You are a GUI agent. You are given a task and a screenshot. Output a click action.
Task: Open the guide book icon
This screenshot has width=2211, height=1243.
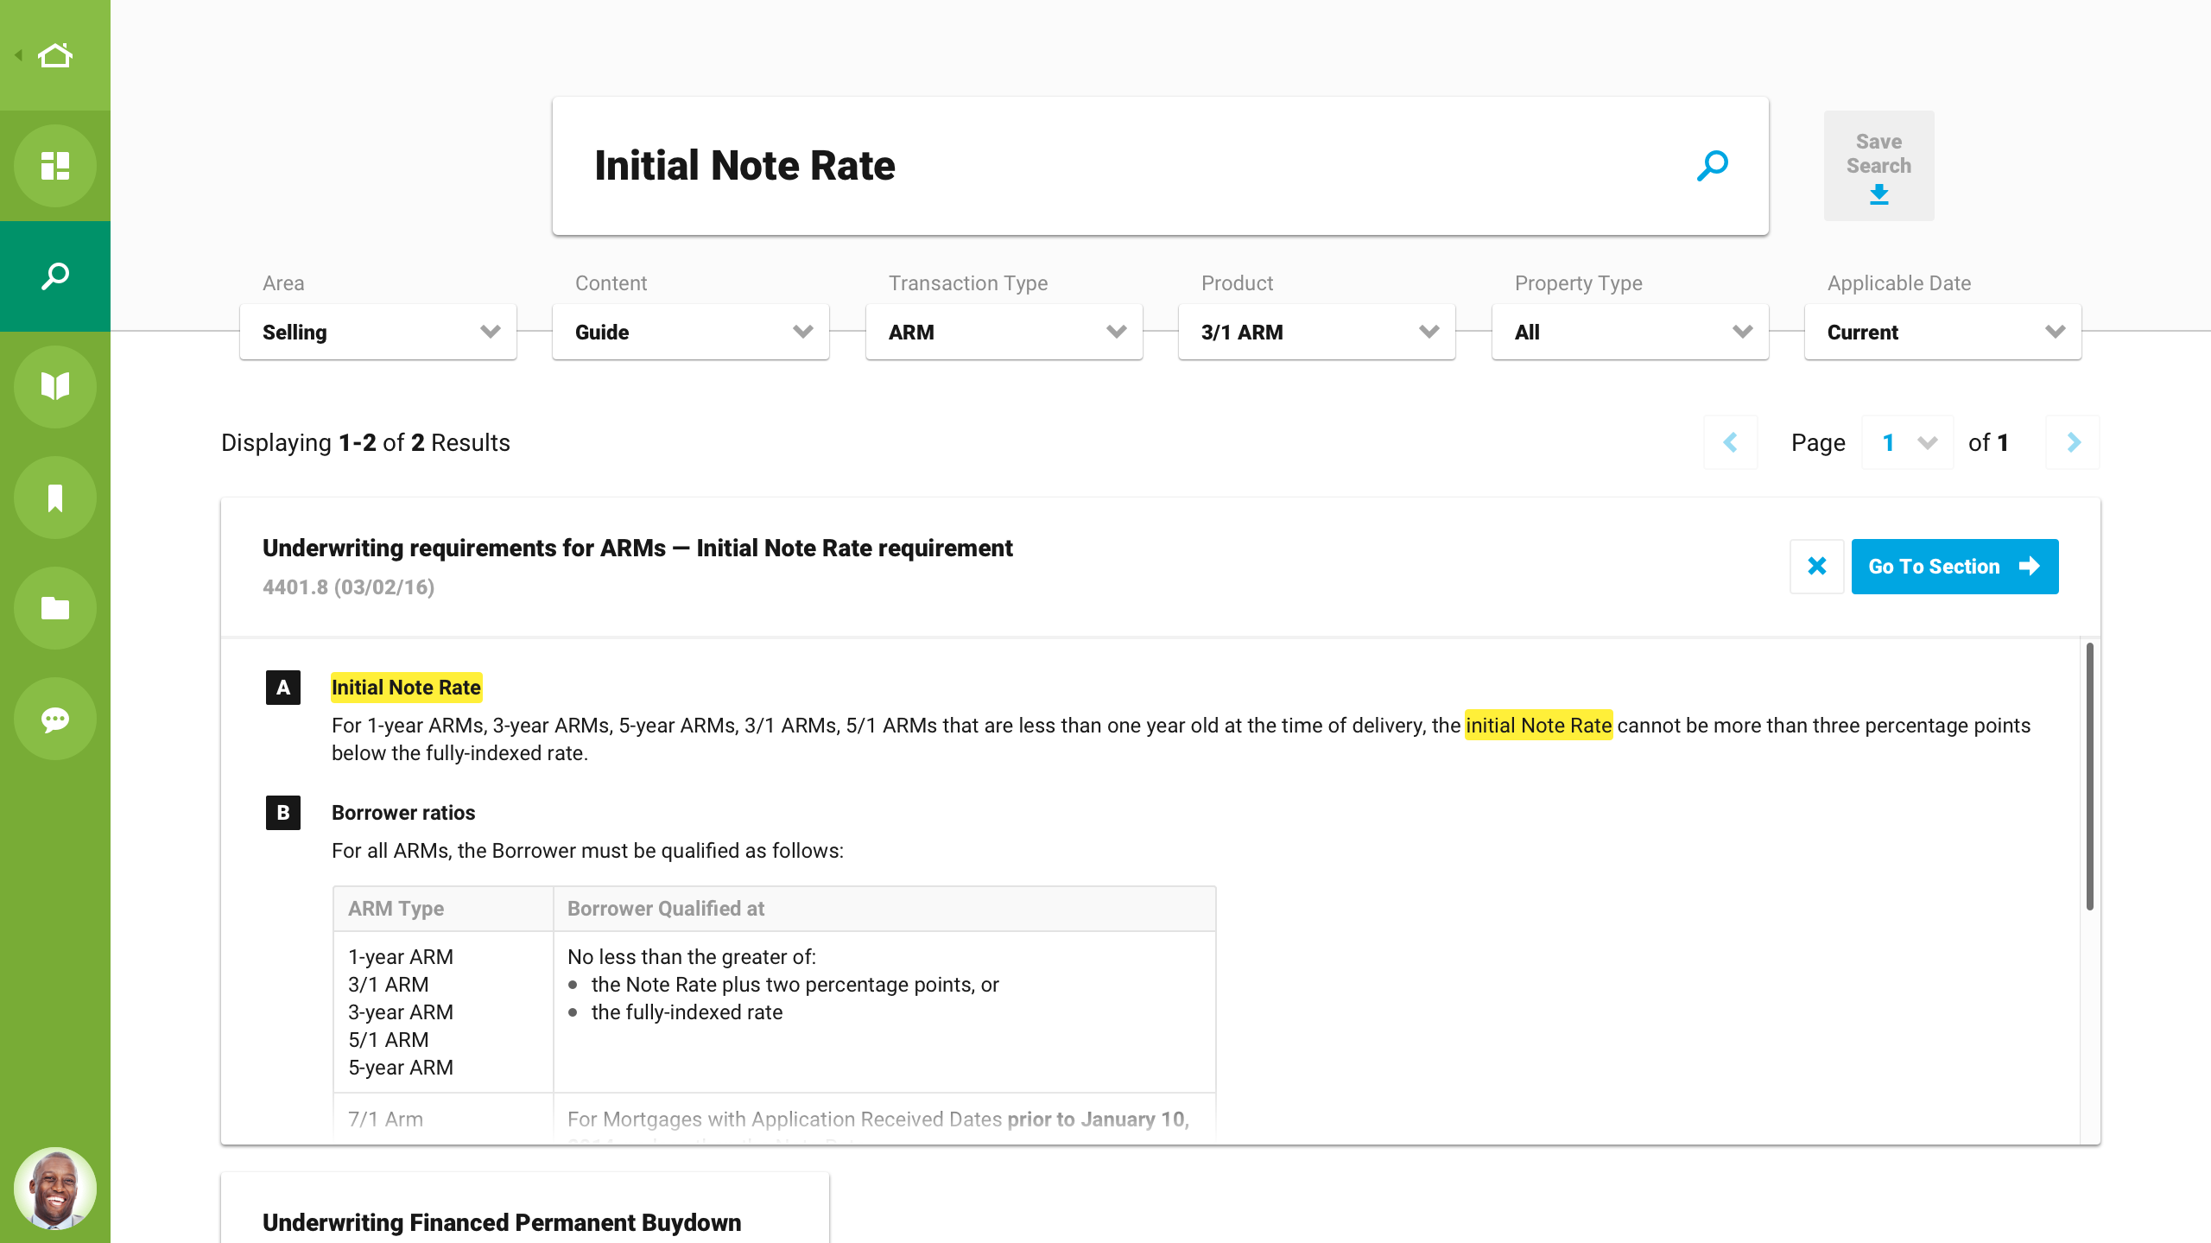click(55, 386)
